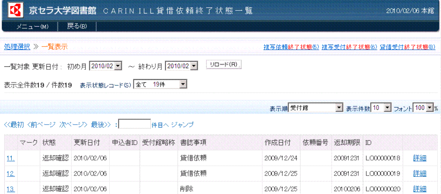
Task: Click the 更新日付 column header
Action: pos(86,143)
